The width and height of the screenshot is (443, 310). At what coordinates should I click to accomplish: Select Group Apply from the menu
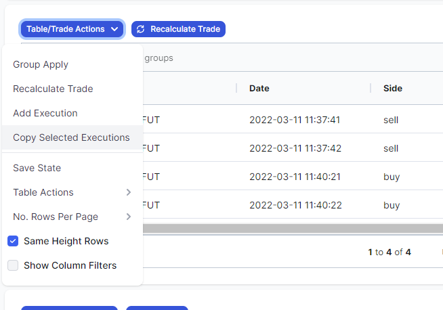coord(72,64)
